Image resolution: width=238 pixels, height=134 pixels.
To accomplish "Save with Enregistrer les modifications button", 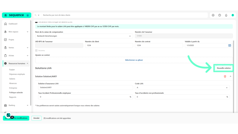I will 16,118.
